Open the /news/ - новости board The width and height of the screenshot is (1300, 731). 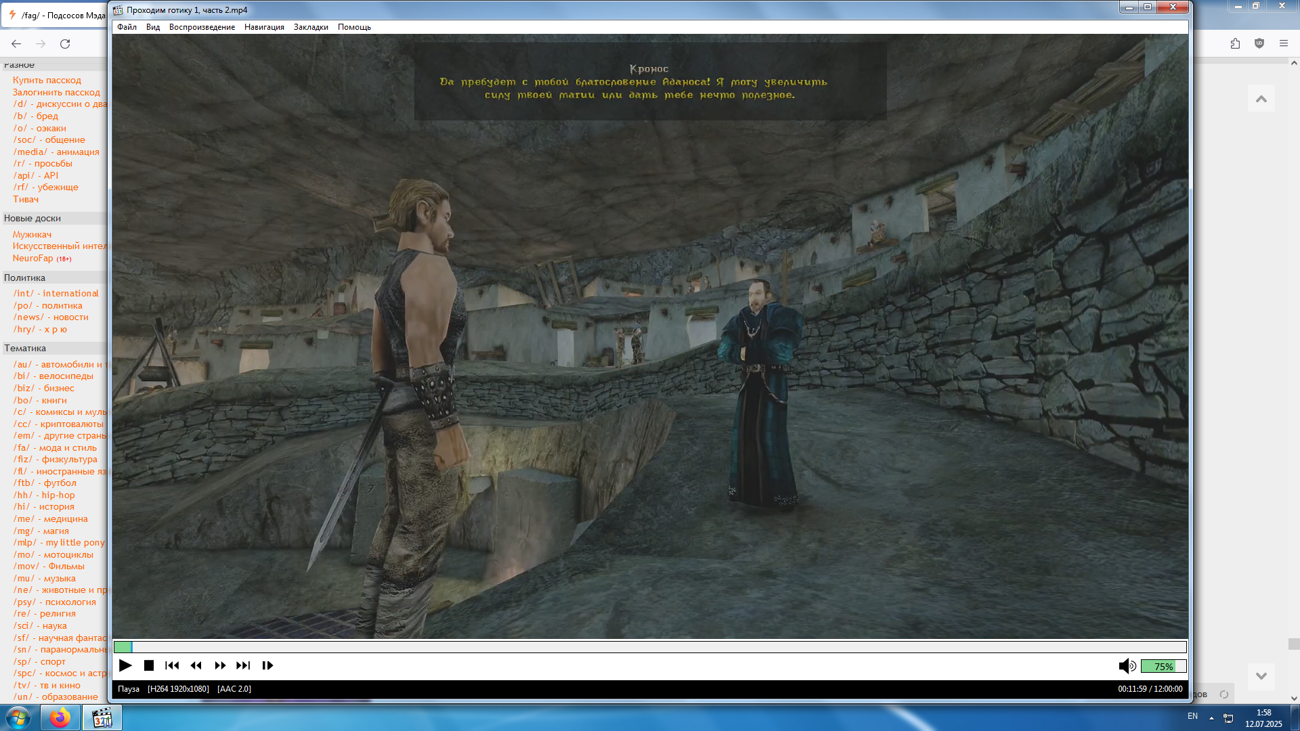[51, 317]
